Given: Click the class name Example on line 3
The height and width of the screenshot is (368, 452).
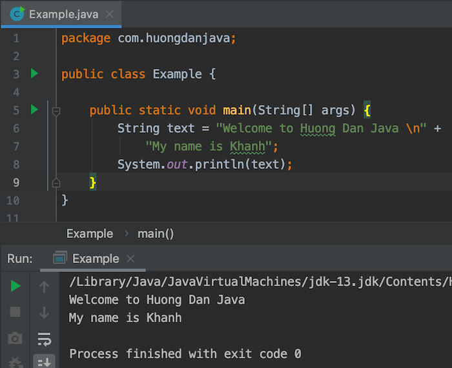Looking at the screenshot, I should 178,74.
